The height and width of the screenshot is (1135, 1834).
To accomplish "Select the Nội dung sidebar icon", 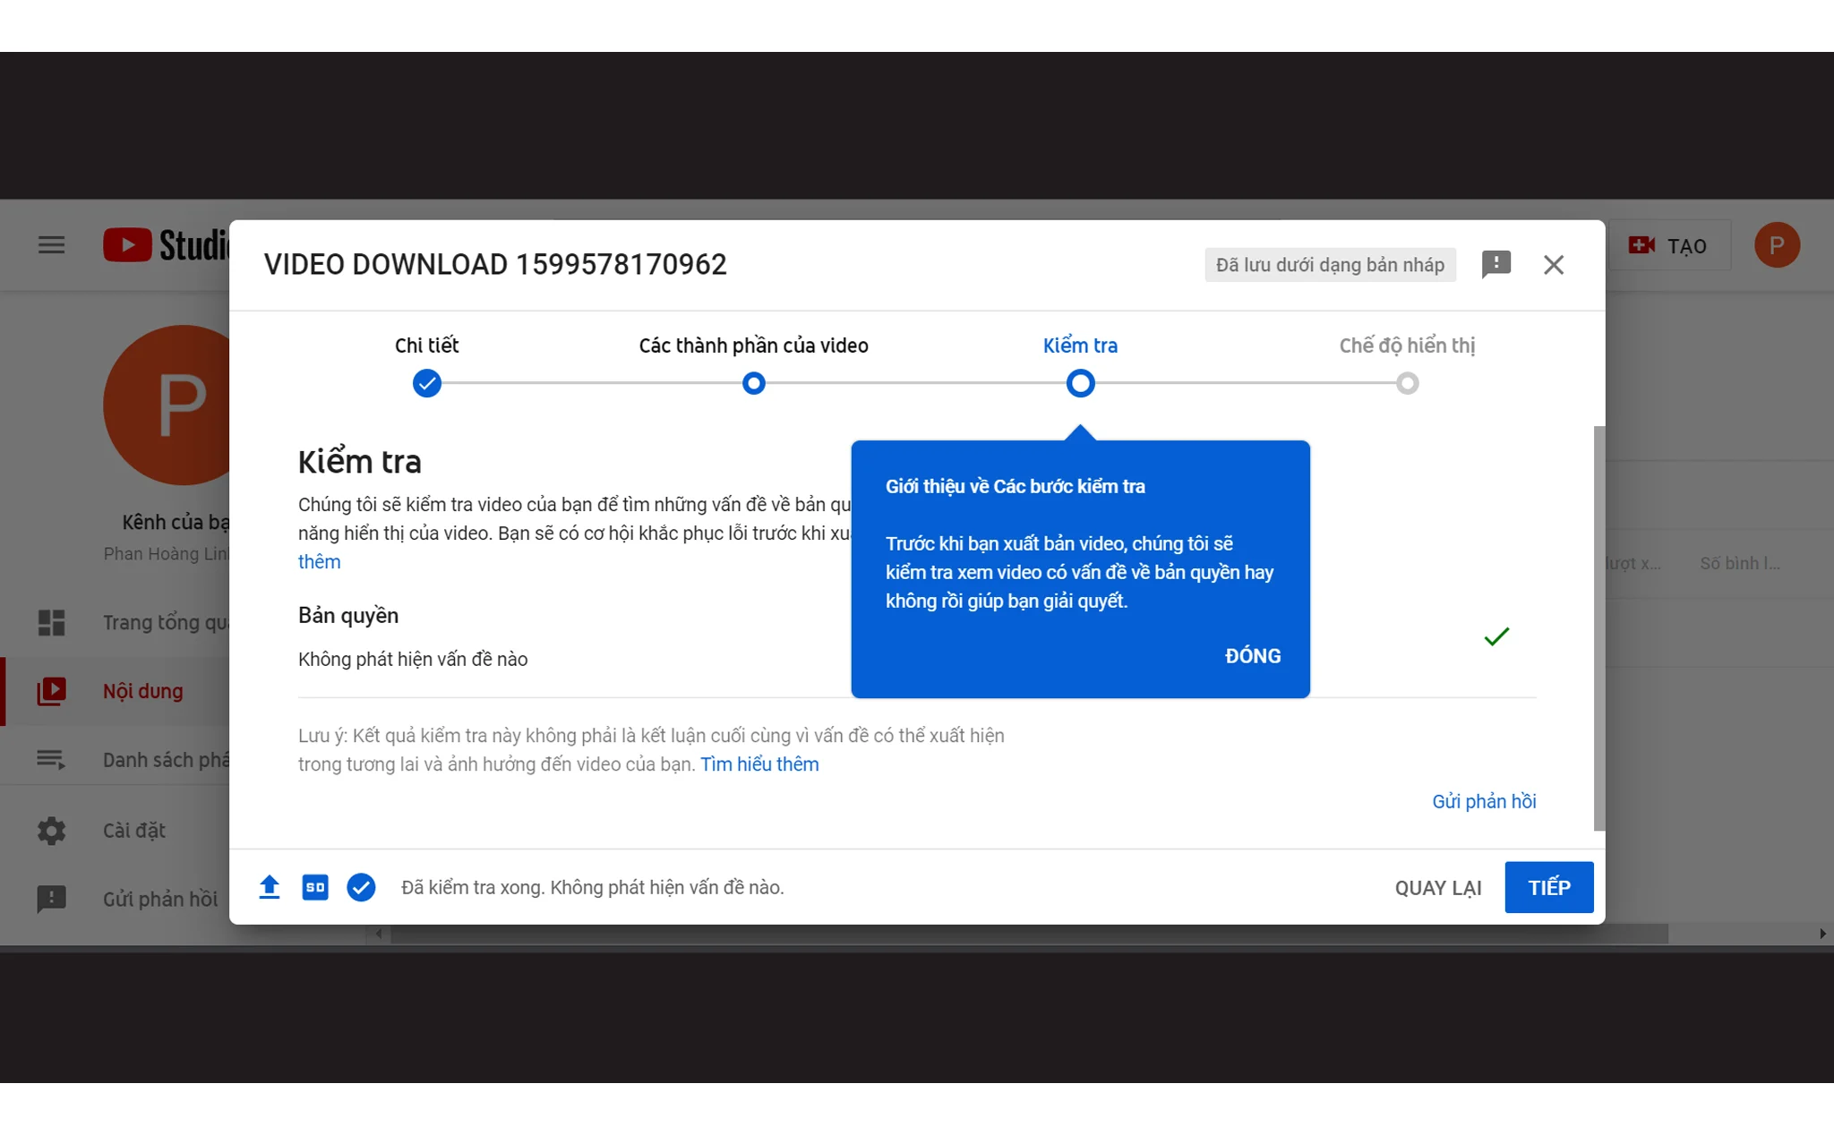I will click(x=51, y=690).
